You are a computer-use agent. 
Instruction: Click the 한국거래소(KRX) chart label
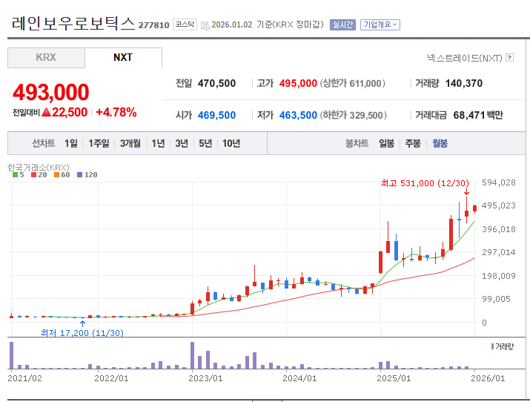pos(39,168)
